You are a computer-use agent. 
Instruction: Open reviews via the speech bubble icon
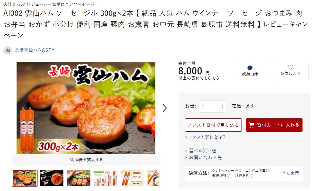click(x=250, y=68)
